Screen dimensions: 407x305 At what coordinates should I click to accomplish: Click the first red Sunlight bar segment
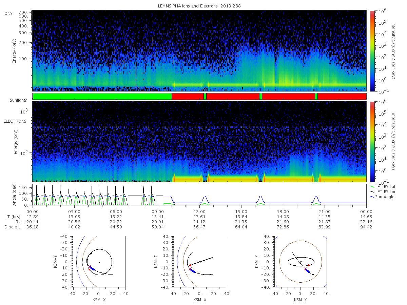(x=188, y=96)
